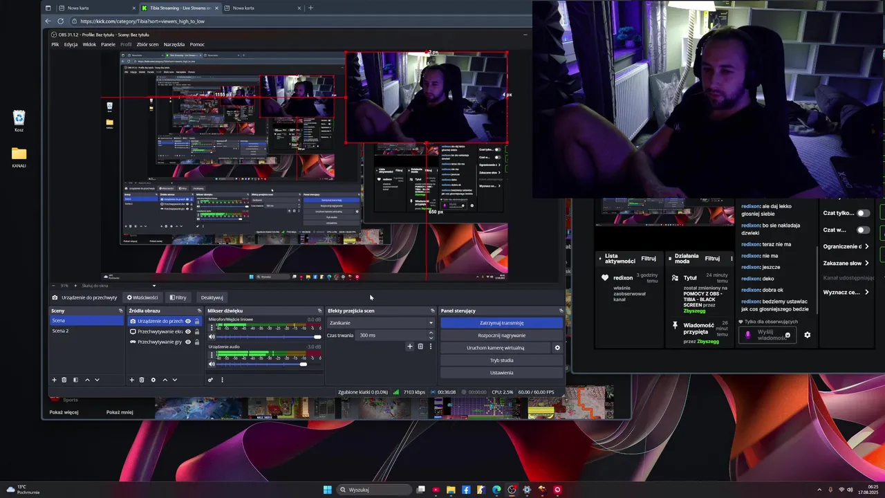The image size is (885, 498).
Task: Move source up arrow in Źródła obrazu
Action: click(165, 380)
